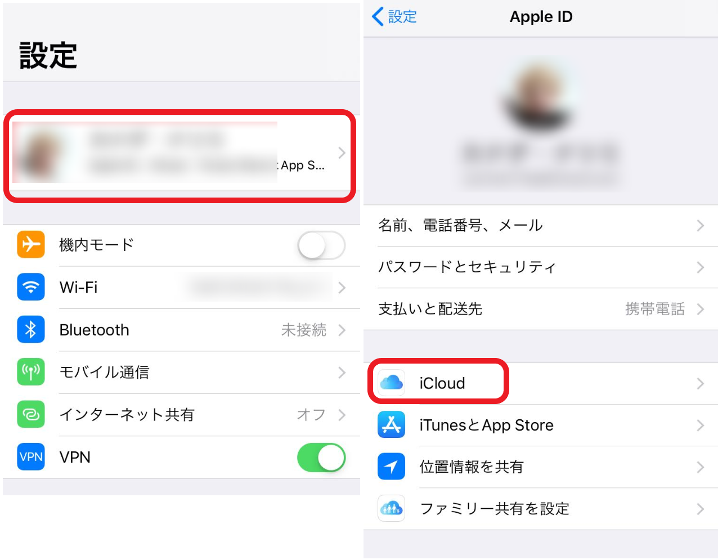Open chevron beside Bluetooth 未接続
The width and height of the screenshot is (718, 560).
tap(342, 330)
